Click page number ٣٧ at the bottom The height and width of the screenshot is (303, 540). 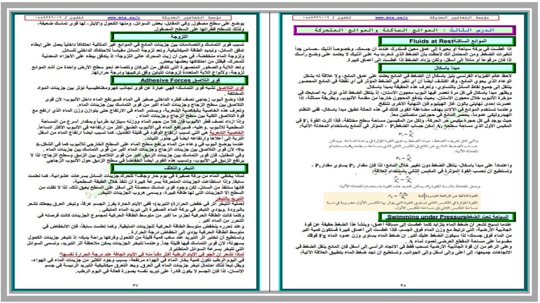(x=135, y=285)
